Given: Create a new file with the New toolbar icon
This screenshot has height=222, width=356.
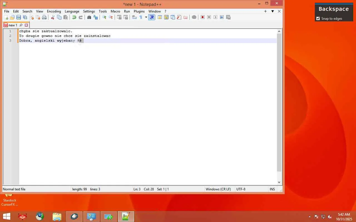Looking at the screenshot, I should [6, 17].
